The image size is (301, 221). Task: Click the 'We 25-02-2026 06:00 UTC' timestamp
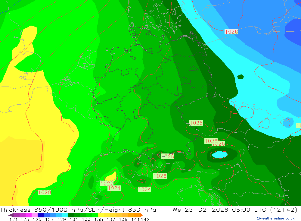coord(220,210)
